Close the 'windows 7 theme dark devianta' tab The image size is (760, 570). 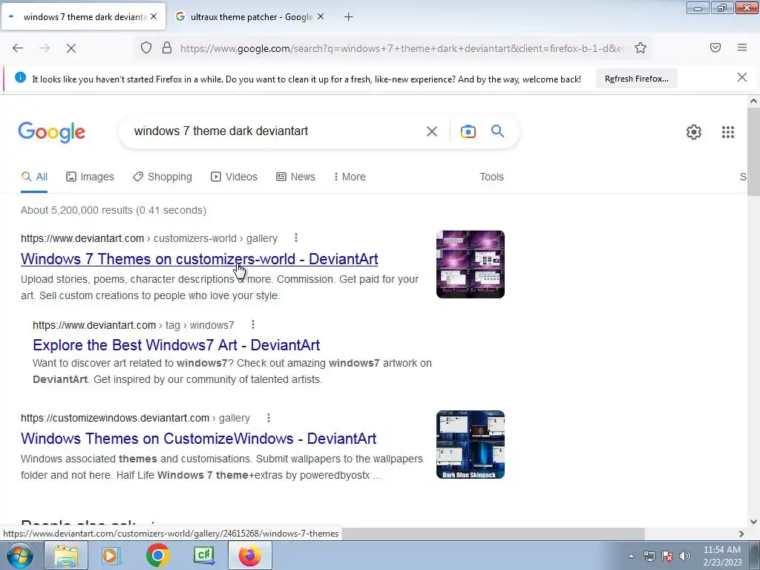click(154, 16)
